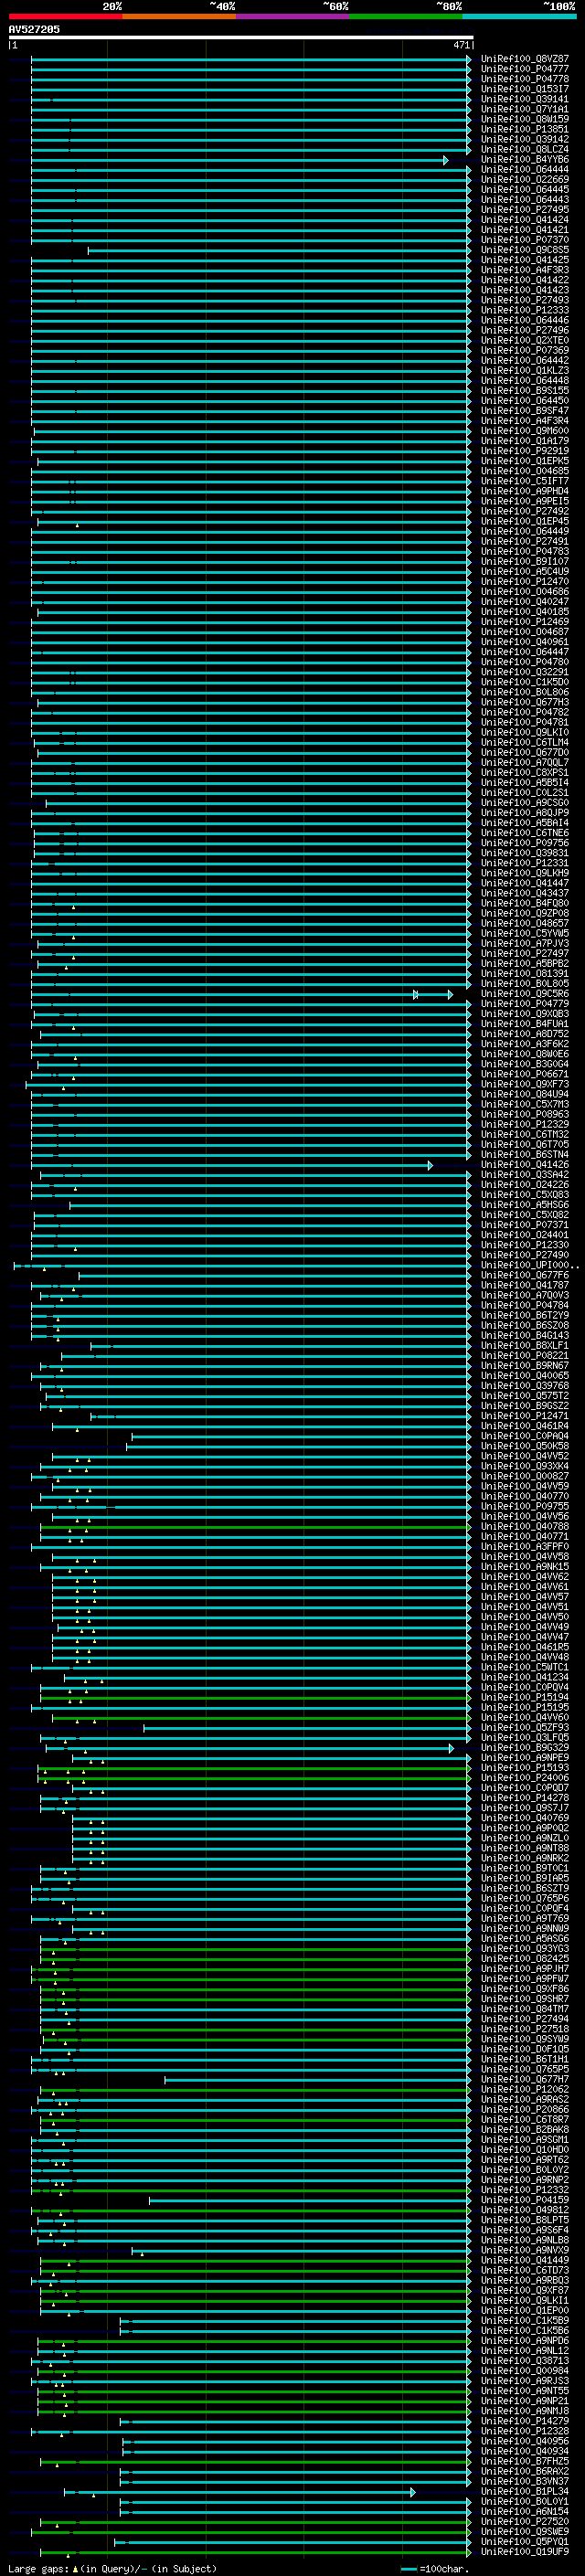Screen dimensions: 585x2576
Task: Click the purple ~60% identity legend segment
Action: 292,16
